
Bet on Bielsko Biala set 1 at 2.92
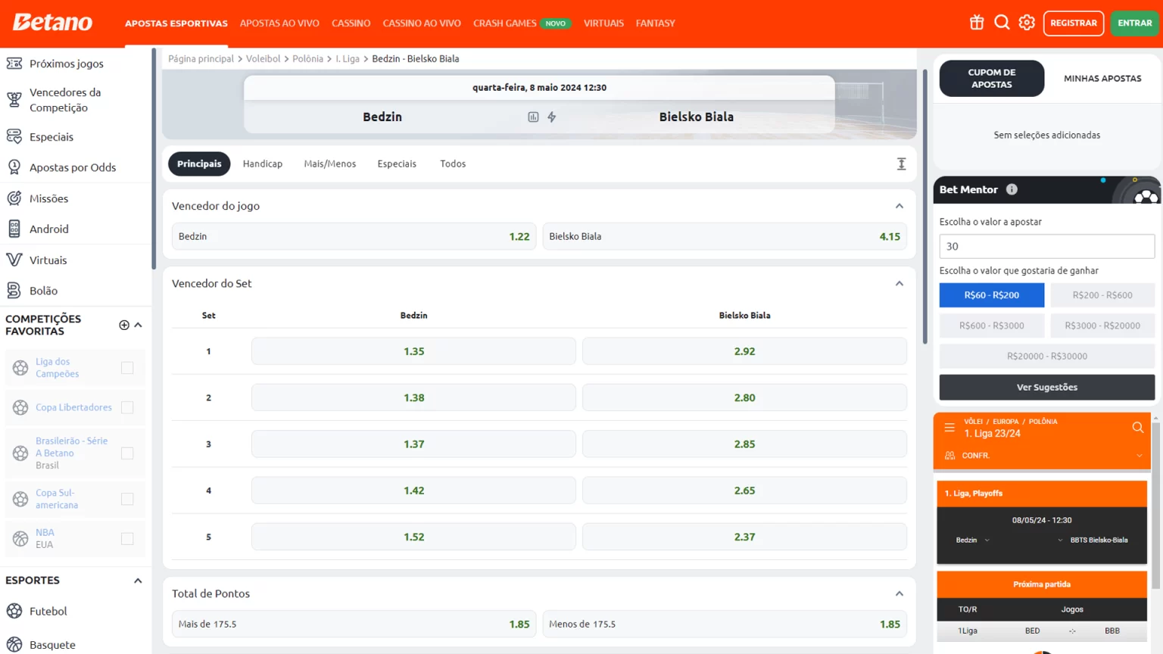744,351
